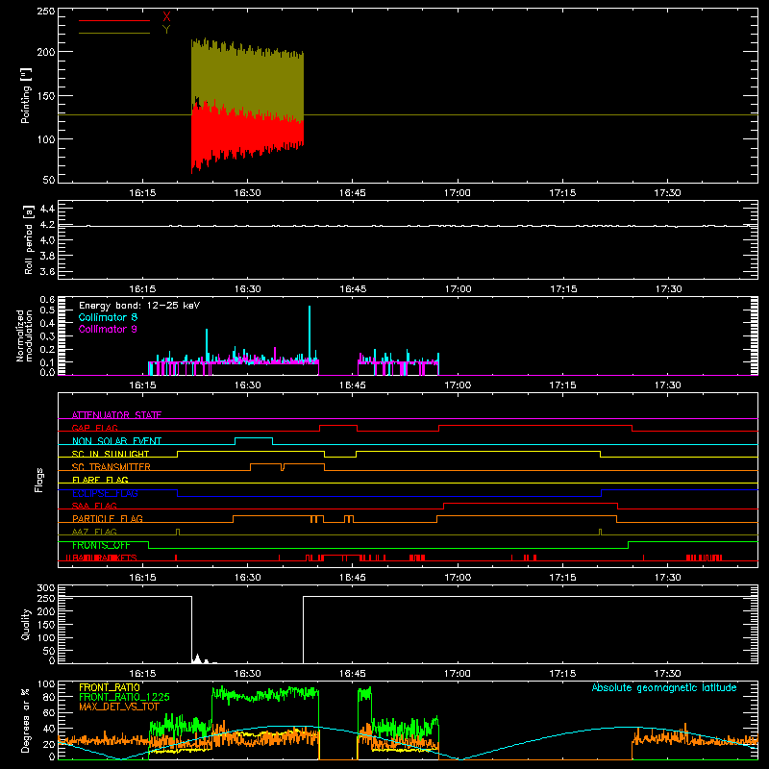This screenshot has height=769, width=769.
Task: Click the NON_SOLAR_EVENT flag label
Action: (116, 441)
